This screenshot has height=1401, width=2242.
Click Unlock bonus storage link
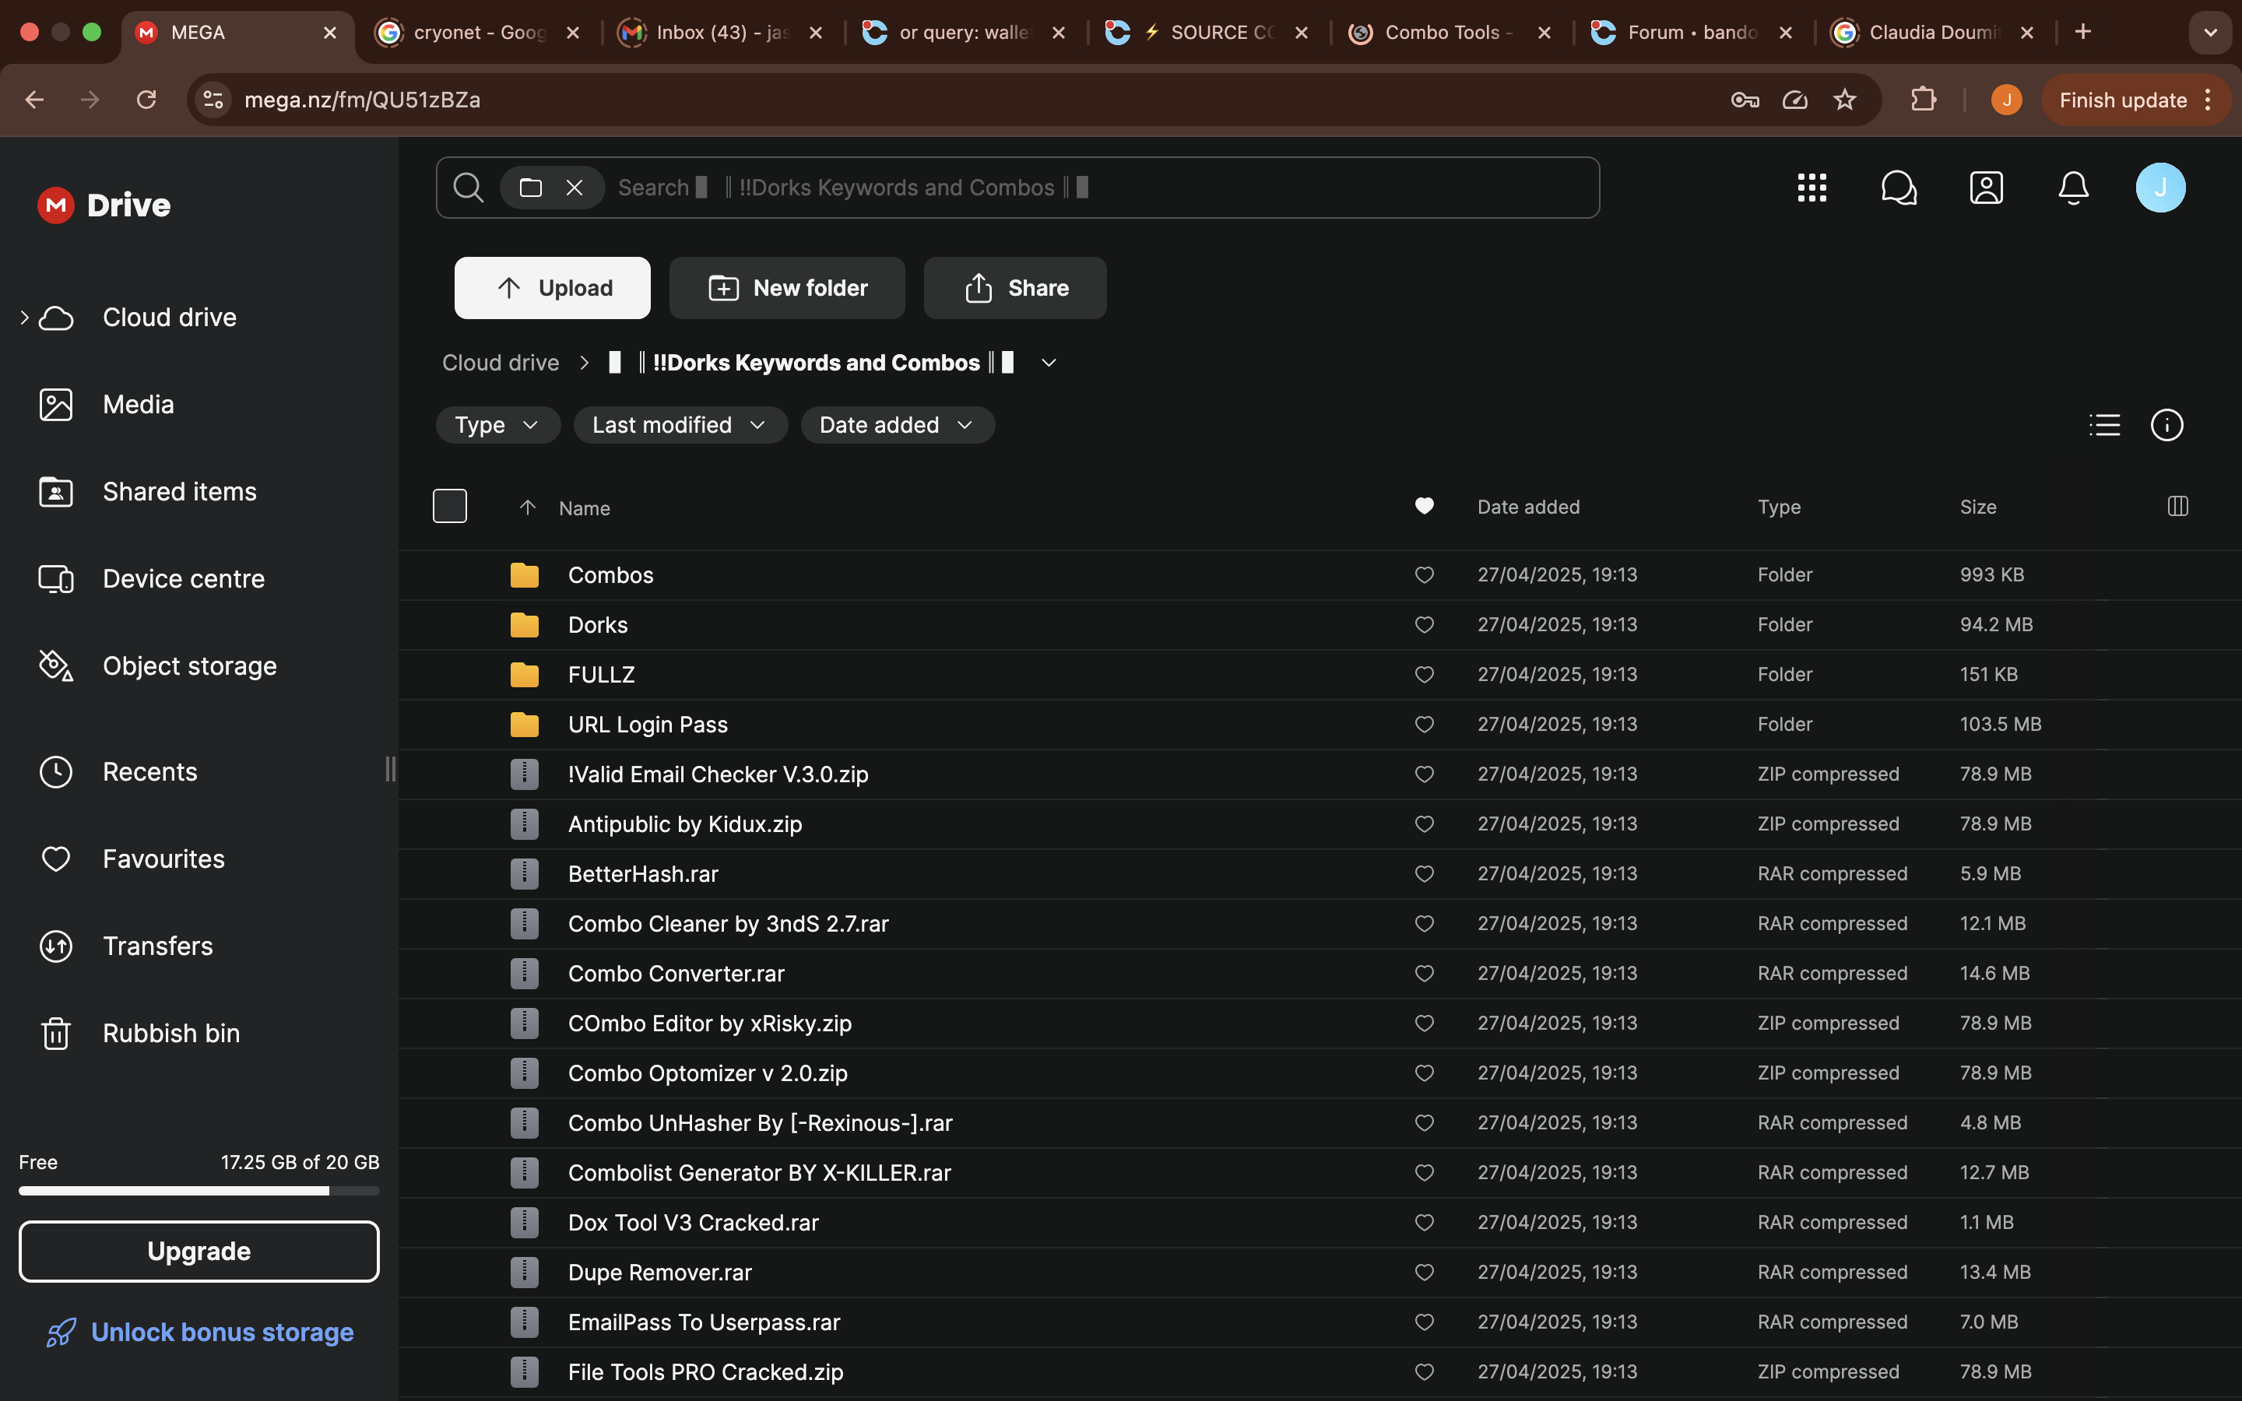(x=221, y=1333)
